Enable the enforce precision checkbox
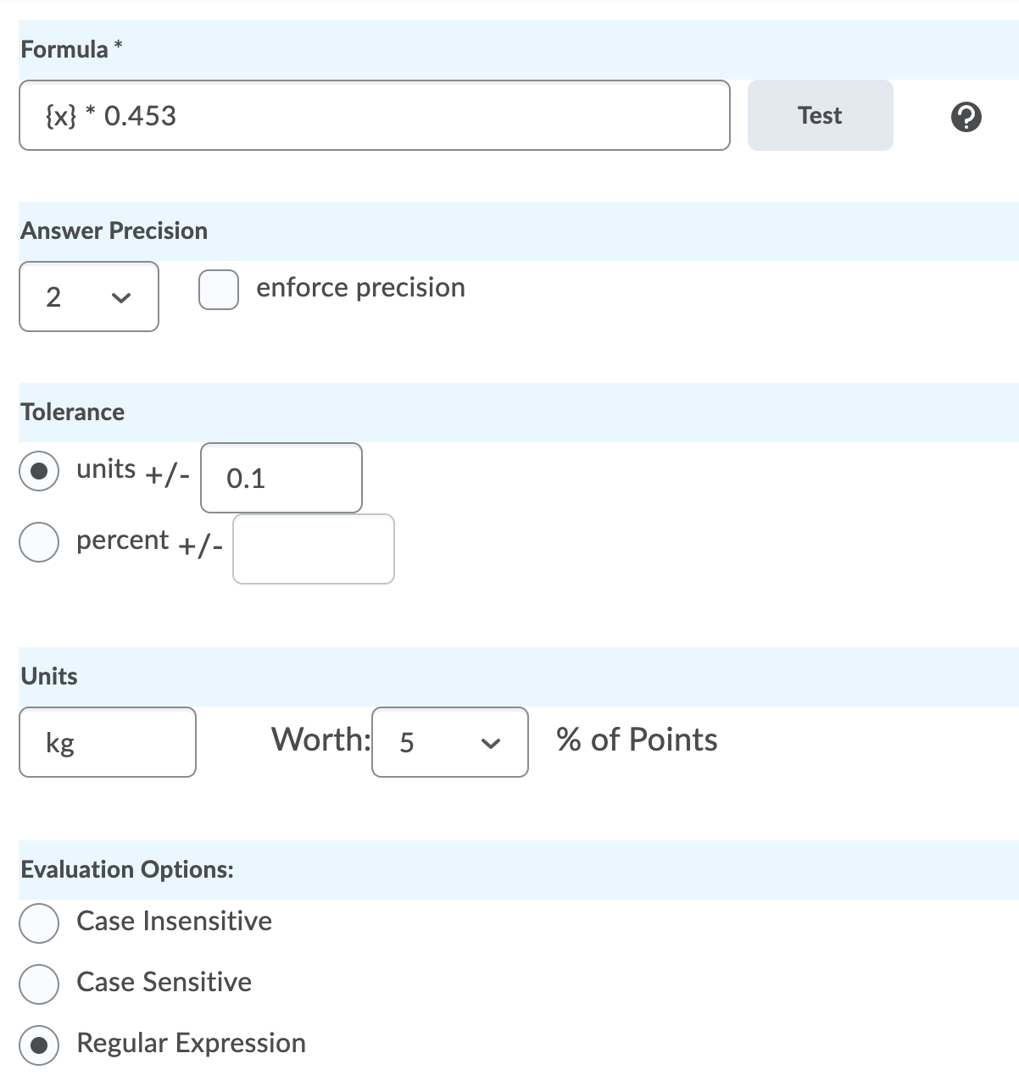The width and height of the screenshot is (1019, 1081). (x=218, y=290)
